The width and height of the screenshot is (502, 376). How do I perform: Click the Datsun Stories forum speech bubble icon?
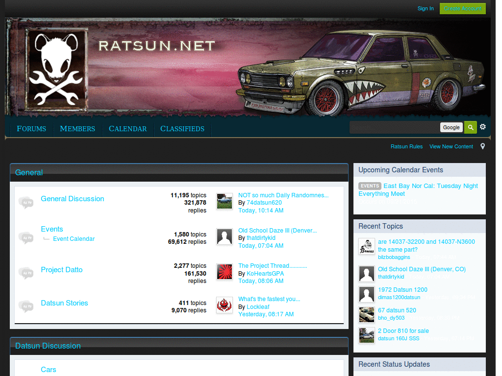[26, 306]
